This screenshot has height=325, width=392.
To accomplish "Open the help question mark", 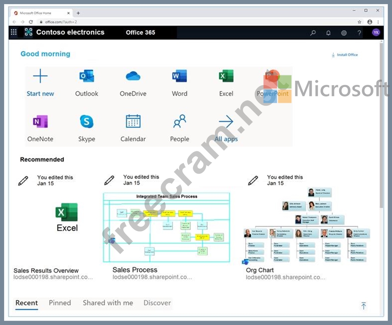I will [x=359, y=33].
